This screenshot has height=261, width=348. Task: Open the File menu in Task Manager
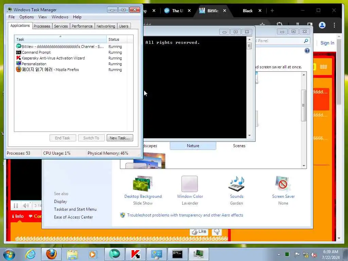pos(12,17)
